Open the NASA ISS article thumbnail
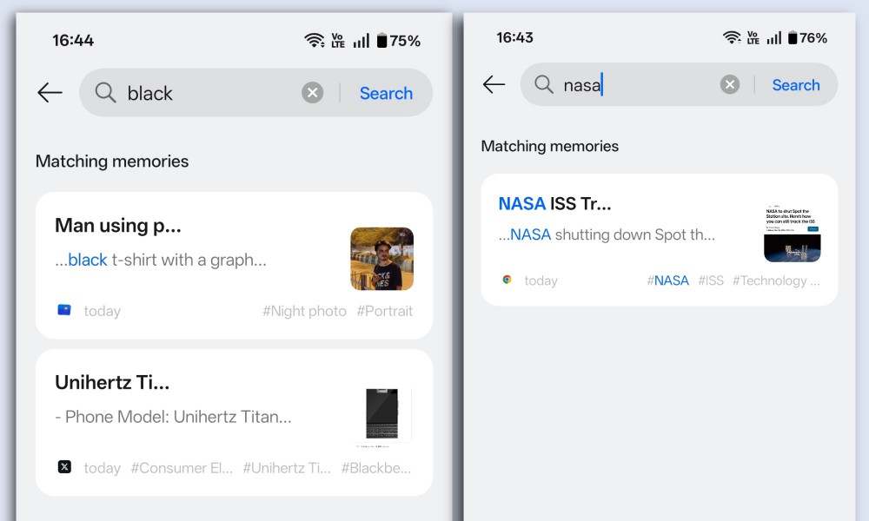 pyautogui.click(x=793, y=233)
